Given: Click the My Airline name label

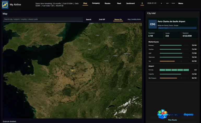Looking at the screenshot, I should 15,5.
